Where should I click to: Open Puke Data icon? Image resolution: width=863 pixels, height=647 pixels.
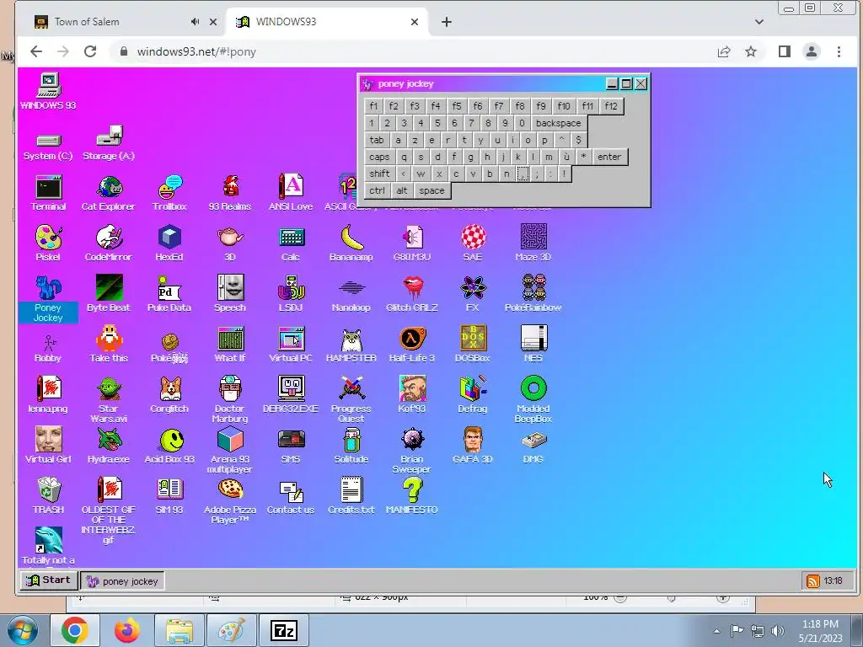pos(169,294)
